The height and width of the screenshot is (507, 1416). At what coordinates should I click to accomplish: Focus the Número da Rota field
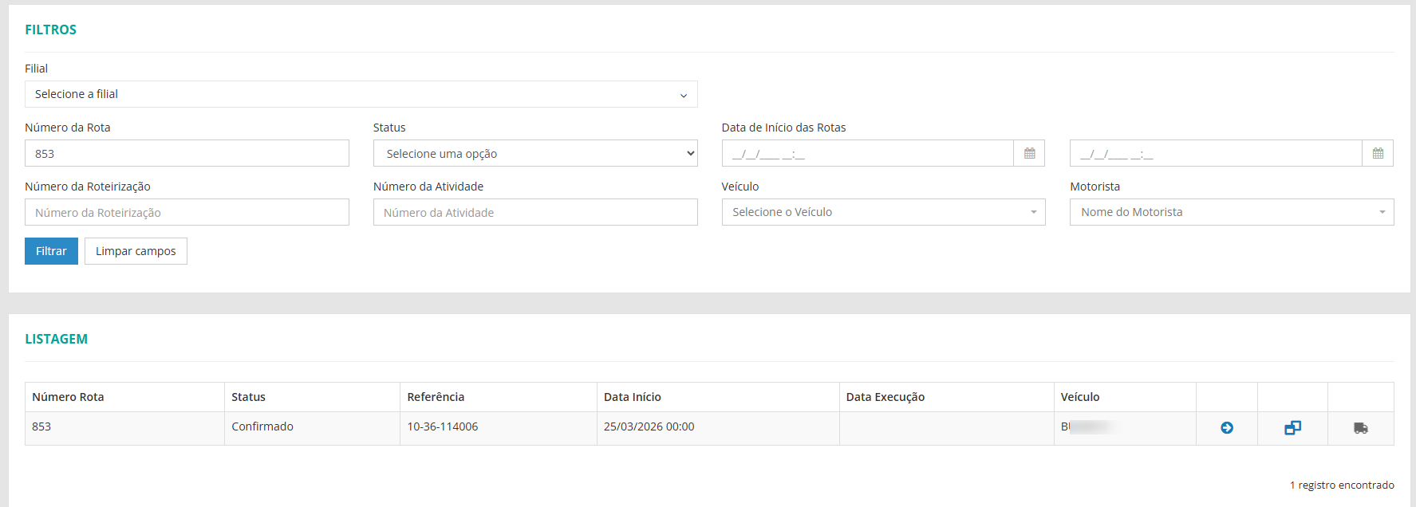(x=187, y=153)
